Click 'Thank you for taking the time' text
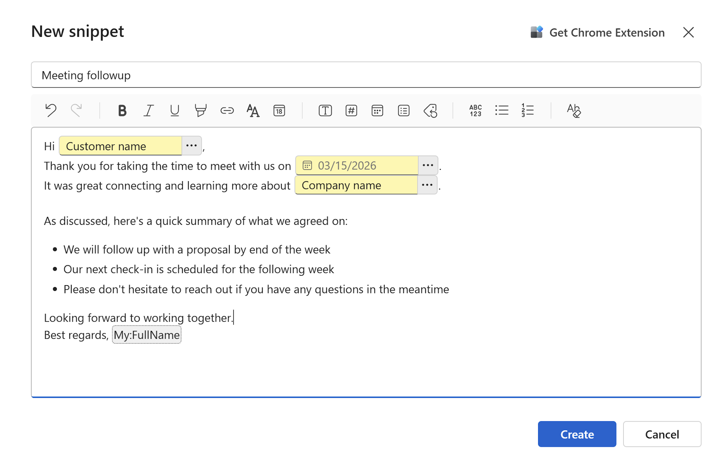 pyautogui.click(x=168, y=166)
